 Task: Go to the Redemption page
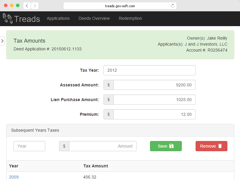[130, 18]
